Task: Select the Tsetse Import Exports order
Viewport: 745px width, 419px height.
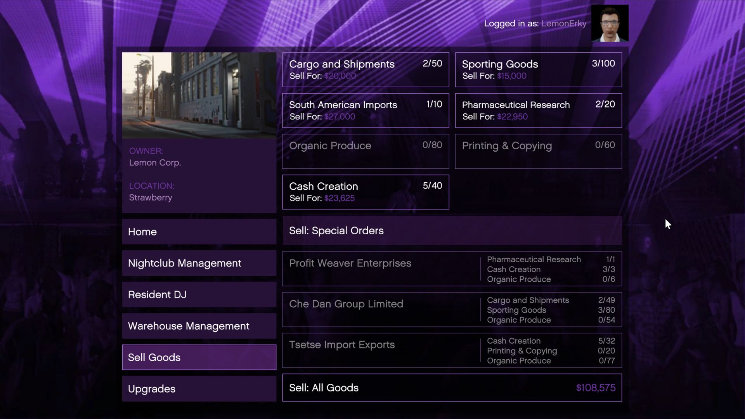Action: click(x=452, y=350)
